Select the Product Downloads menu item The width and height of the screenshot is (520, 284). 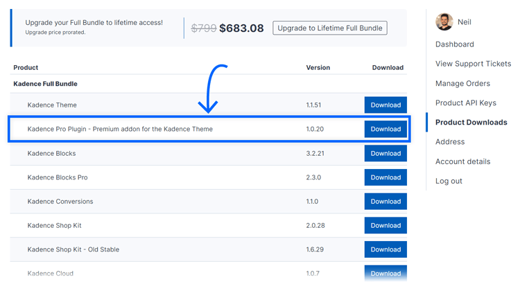(x=471, y=123)
